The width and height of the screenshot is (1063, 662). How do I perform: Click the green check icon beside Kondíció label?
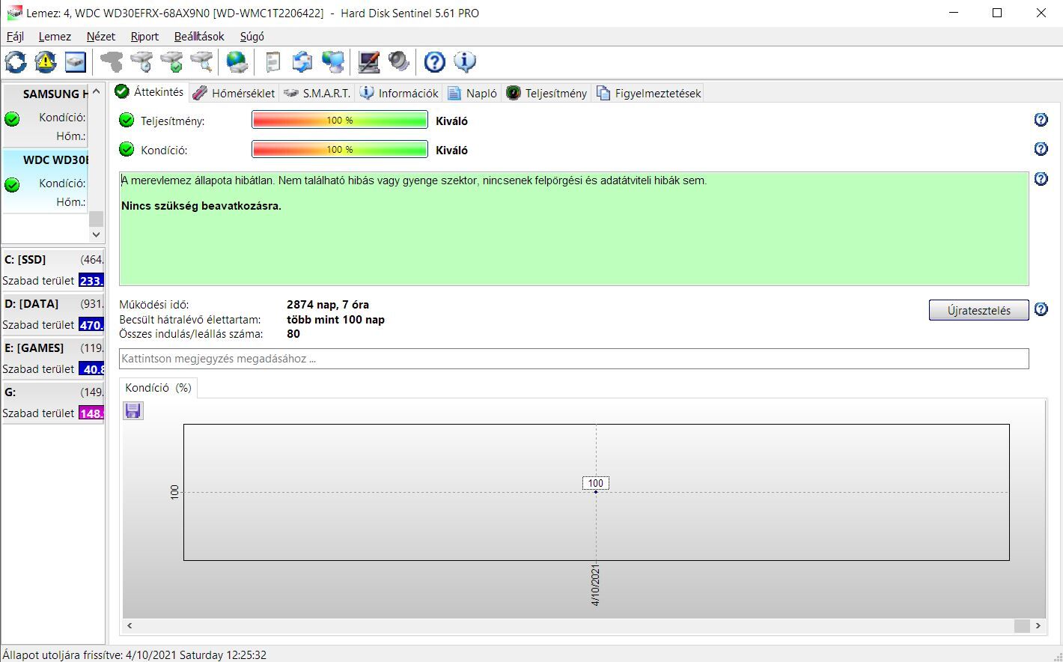point(127,149)
